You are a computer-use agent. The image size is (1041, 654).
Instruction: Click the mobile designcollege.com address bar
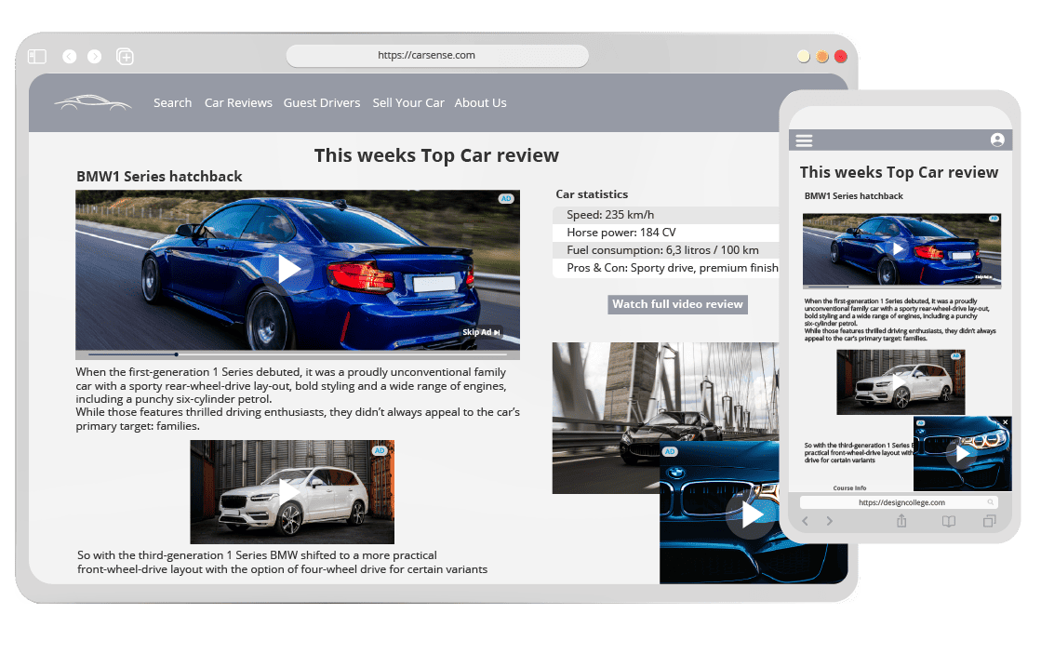pos(899,502)
